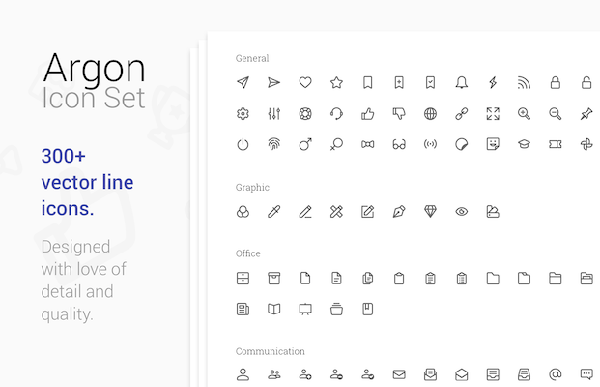Select the diamond icon
Viewport: 600px width, 387px height.
coord(430,211)
